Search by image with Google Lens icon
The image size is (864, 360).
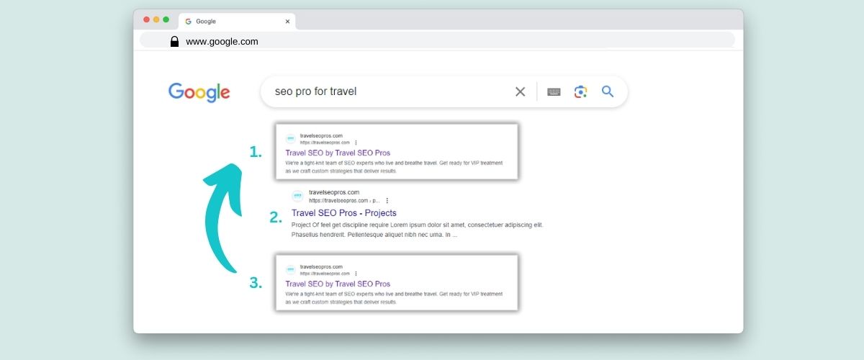580,91
